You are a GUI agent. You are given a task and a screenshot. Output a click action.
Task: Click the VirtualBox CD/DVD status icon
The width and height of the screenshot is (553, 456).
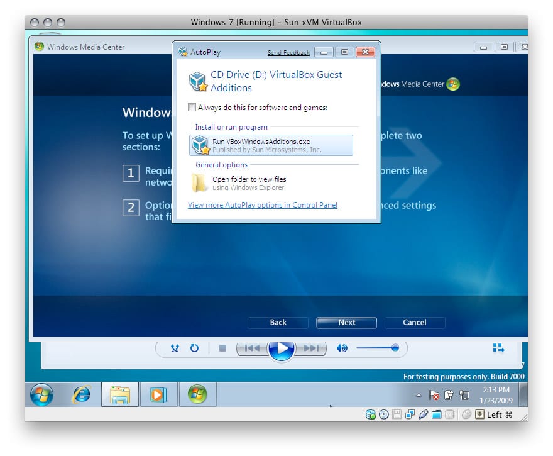click(x=384, y=414)
